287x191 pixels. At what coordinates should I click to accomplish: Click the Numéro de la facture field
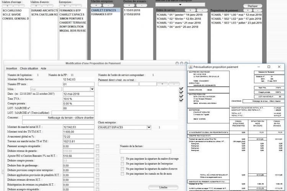click(x=145, y=151)
